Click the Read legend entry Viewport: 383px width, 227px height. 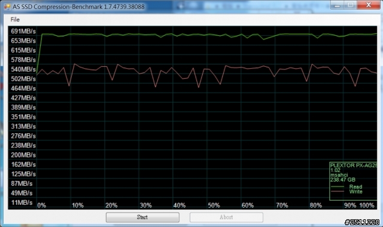point(355,187)
